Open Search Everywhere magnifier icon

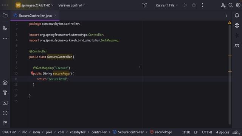pyautogui.click(x=231, y=5)
